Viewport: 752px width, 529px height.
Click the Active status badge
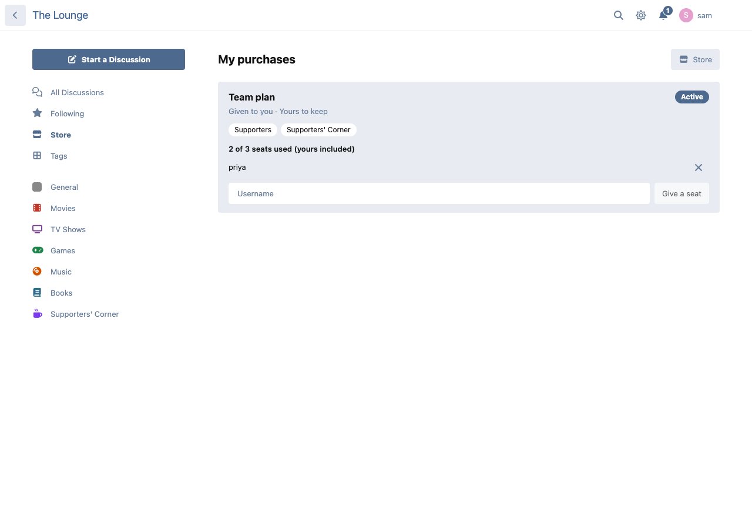point(692,97)
